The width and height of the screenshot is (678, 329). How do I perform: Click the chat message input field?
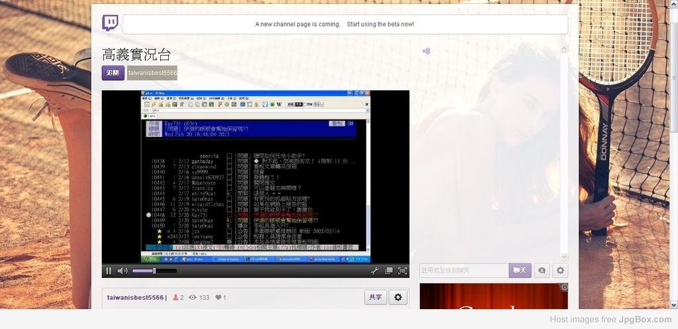point(463,270)
